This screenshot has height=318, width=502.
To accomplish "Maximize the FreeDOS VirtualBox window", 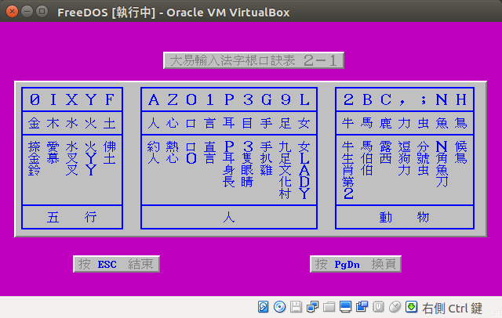I will click(x=40, y=12).
